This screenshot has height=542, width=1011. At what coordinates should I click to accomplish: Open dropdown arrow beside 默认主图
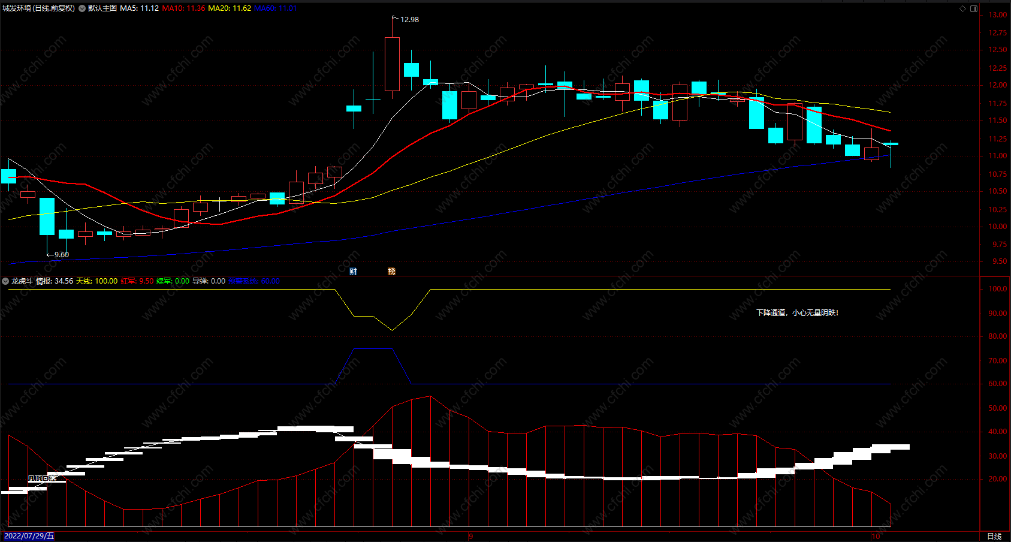click(x=82, y=8)
